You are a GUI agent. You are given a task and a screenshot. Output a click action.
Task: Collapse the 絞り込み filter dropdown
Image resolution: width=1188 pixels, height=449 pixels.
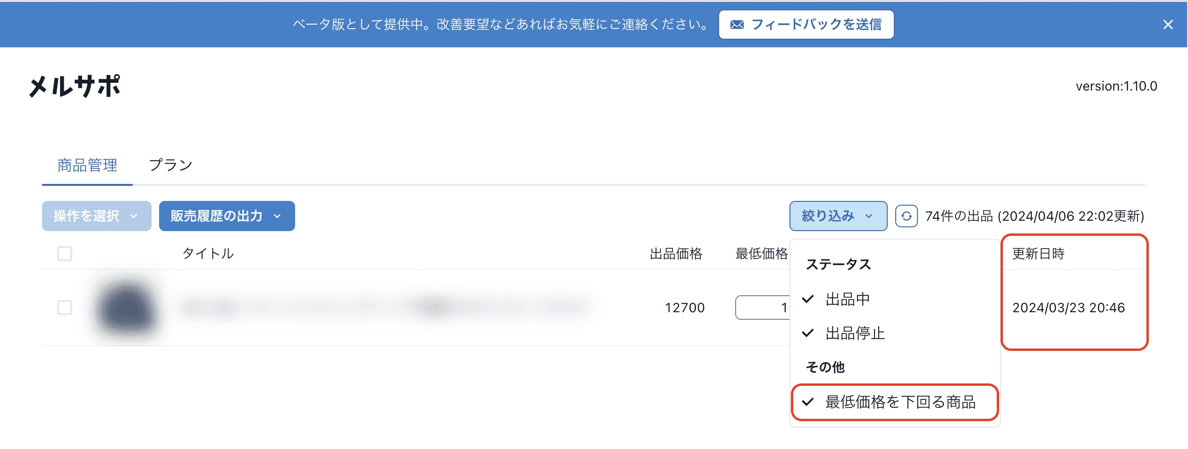(838, 216)
